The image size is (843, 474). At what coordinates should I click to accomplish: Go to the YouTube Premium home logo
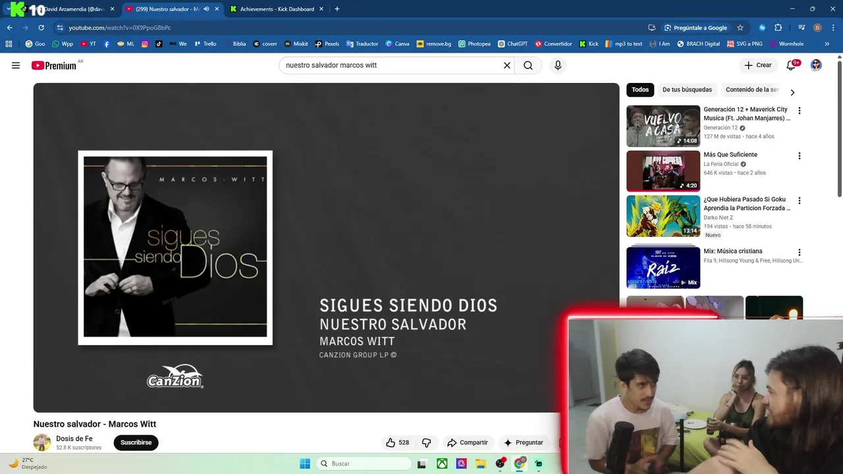[x=54, y=65]
